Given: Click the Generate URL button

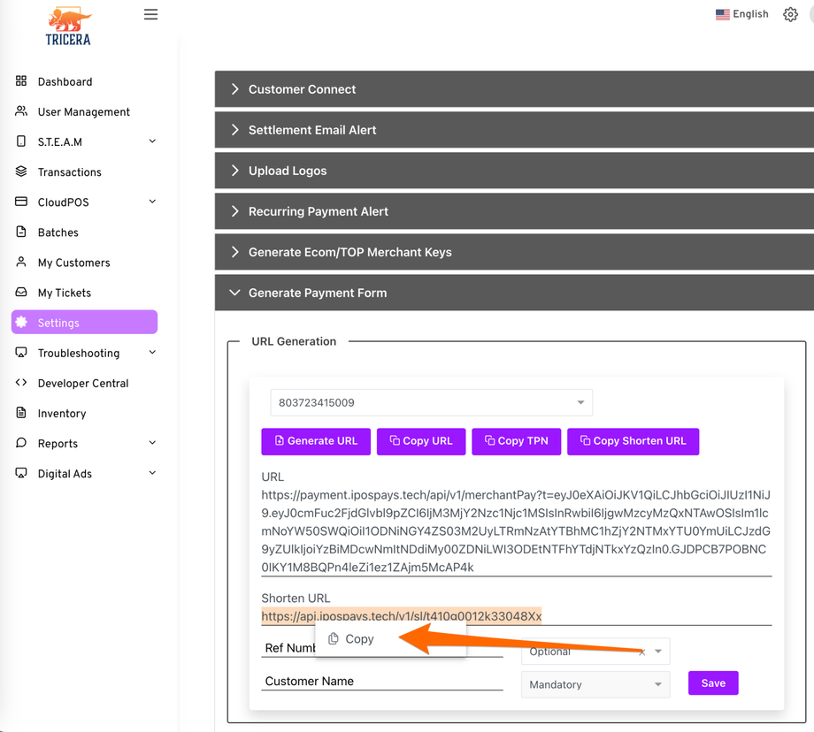Looking at the screenshot, I should click(316, 441).
